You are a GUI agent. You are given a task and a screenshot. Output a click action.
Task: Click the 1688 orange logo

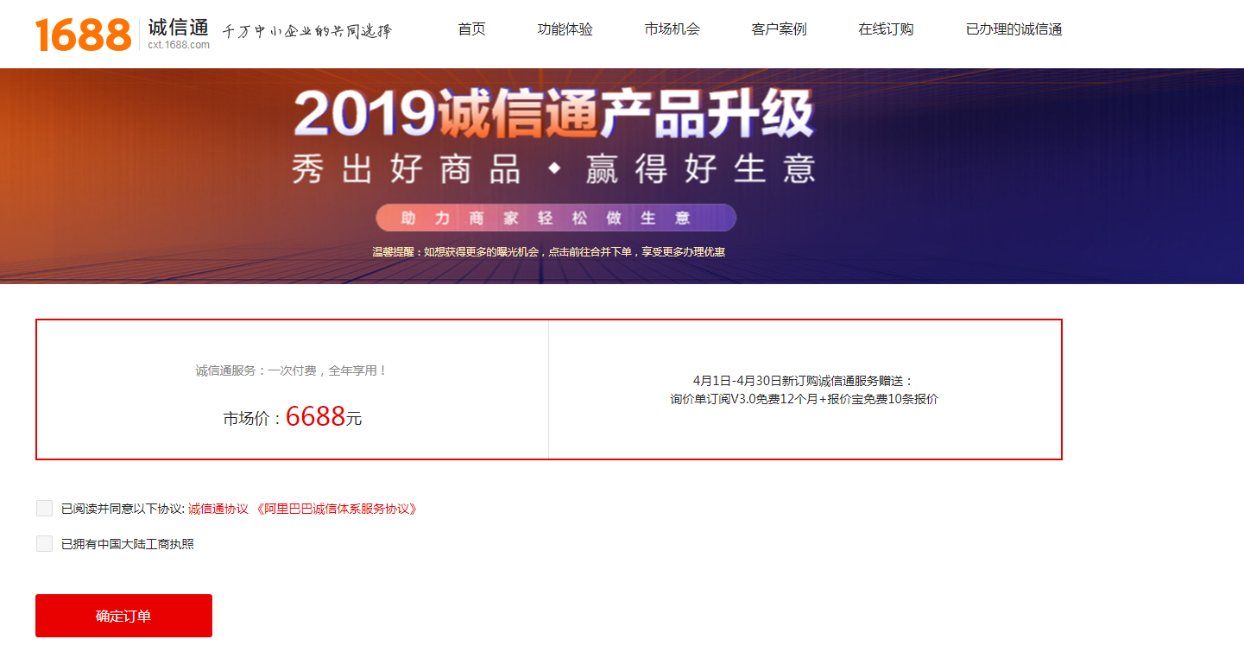click(83, 34)
